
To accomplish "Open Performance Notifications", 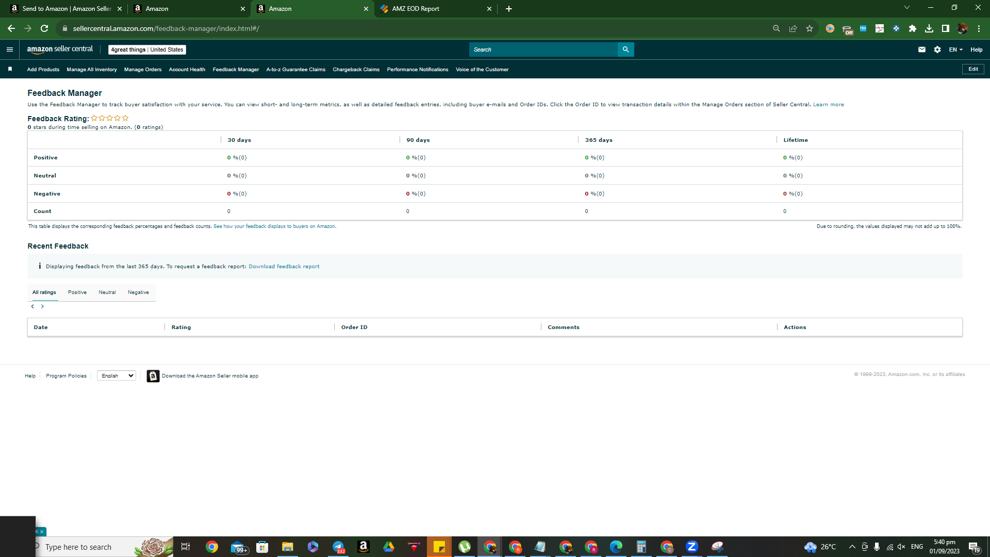I will point(418,70).
